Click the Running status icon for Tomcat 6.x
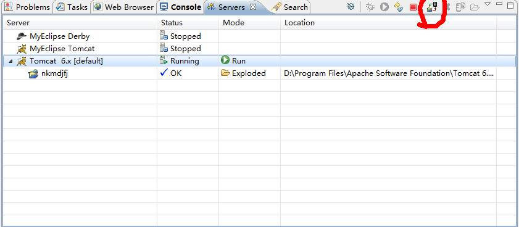 [x=164, y=60]
